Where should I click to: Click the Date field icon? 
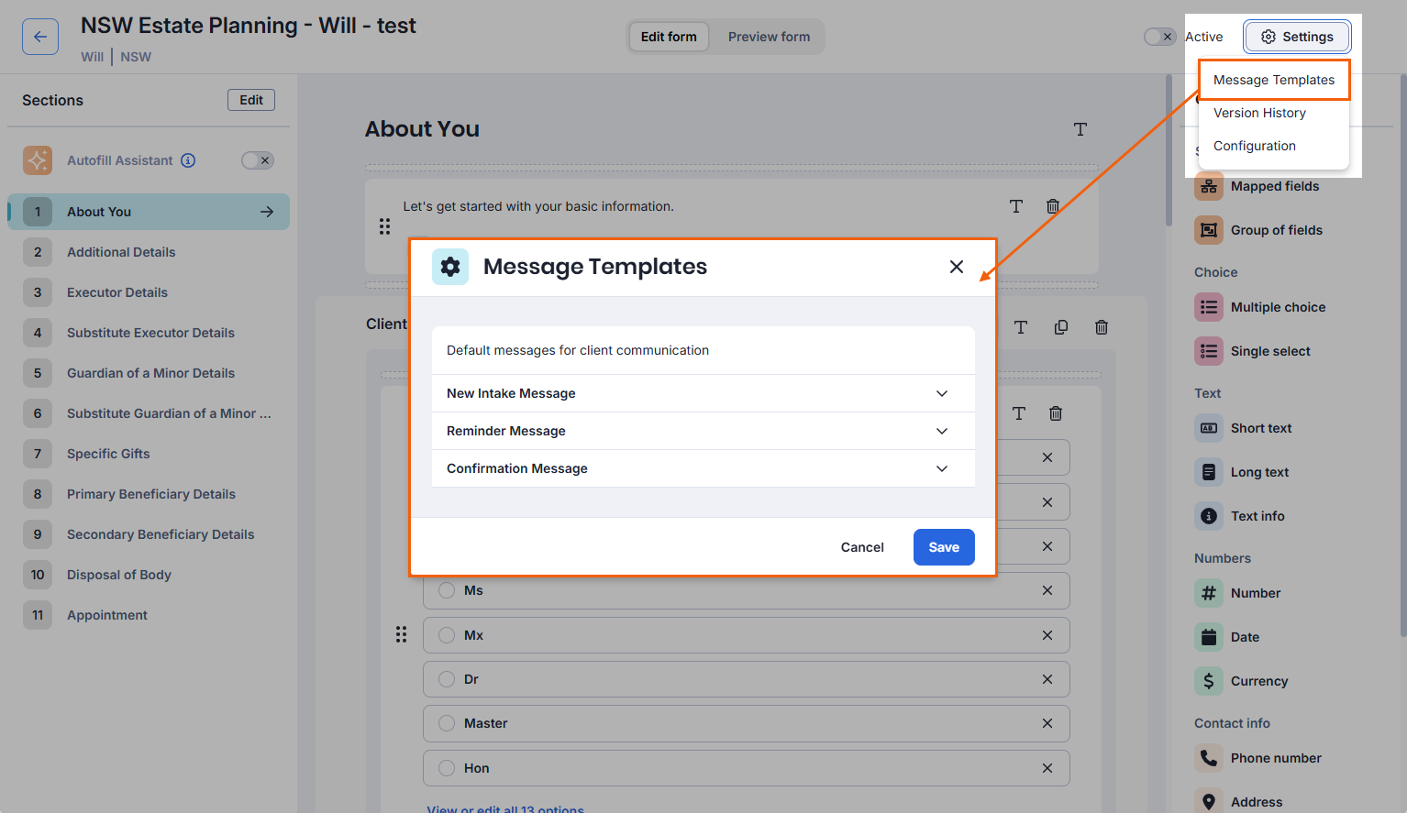[x=1209, y=637]
